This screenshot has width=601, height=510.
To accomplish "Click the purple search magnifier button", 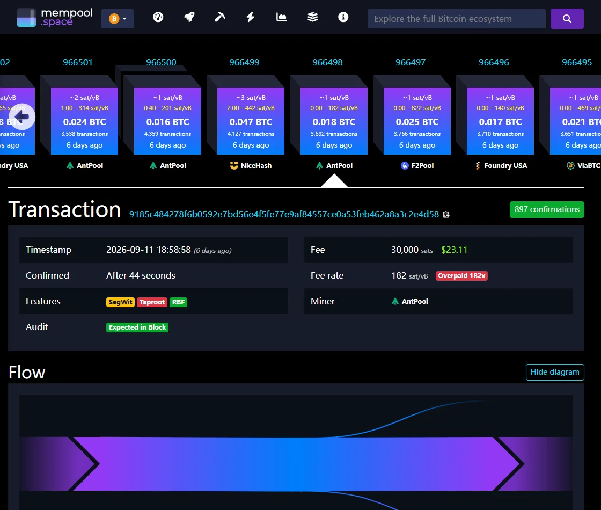I will (567, 19).
